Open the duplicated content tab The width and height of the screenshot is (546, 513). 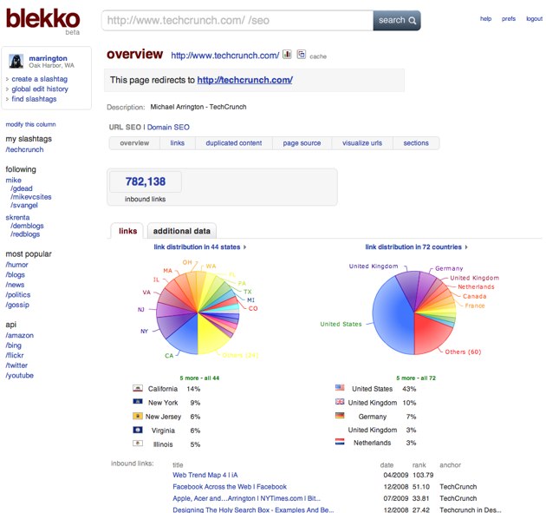[x=234, y=143]
